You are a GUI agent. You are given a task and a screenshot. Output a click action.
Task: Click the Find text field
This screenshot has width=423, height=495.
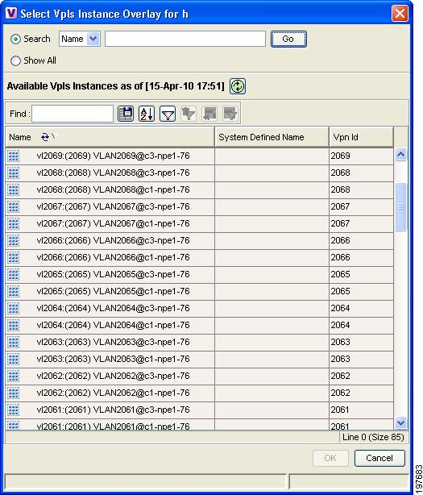(73, 114)
